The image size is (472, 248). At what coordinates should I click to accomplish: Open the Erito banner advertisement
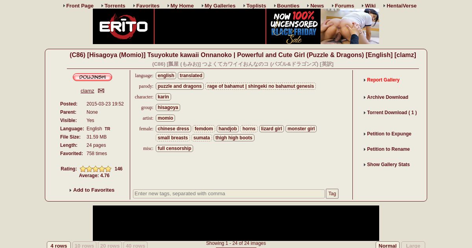[x=236, y=26]
